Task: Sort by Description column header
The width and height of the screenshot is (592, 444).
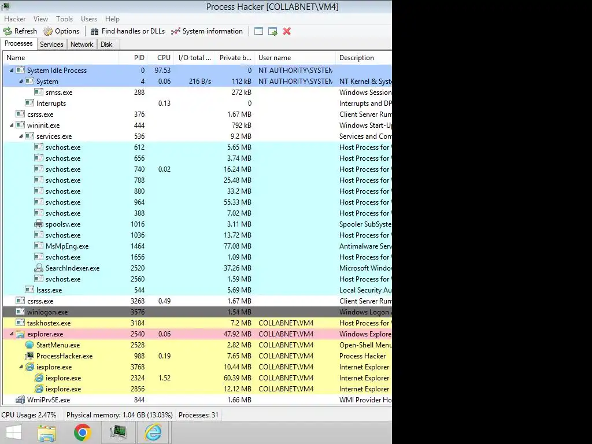Action: [364, 58]
